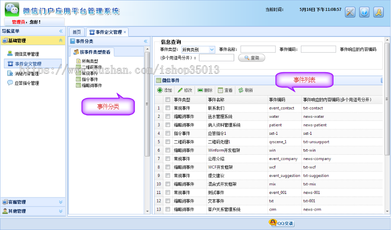Check the row for Winform开发框架
This screenshot has height=230, width=391.
click(x=168, y=150)
